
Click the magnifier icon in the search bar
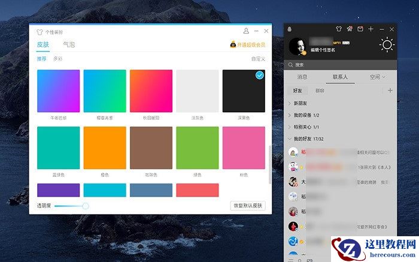coord(290,65)
